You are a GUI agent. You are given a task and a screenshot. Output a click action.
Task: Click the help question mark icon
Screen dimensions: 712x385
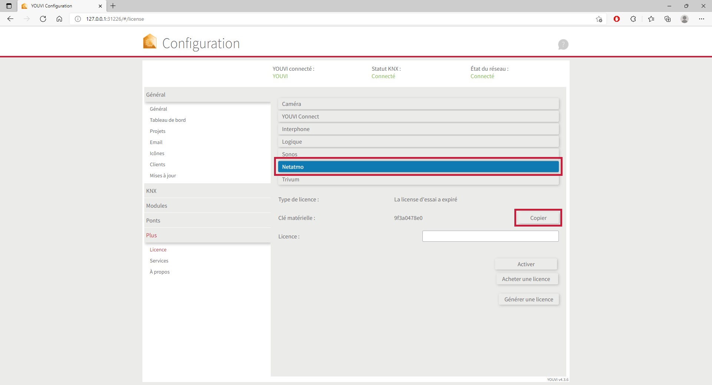563,44
